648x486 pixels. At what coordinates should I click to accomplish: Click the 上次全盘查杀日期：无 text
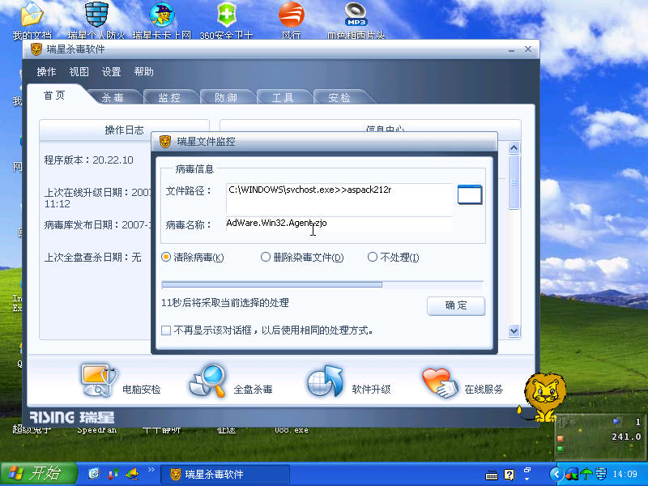point(93,258)
